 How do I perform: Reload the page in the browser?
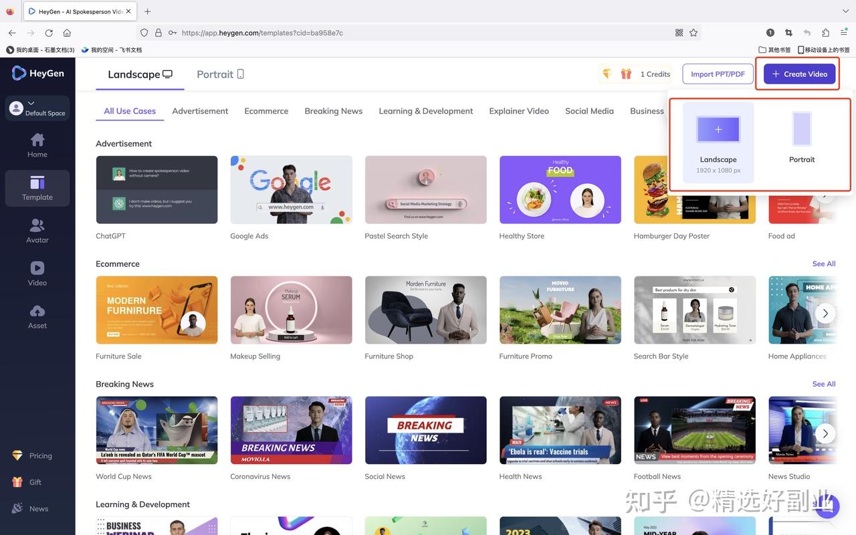49,33
